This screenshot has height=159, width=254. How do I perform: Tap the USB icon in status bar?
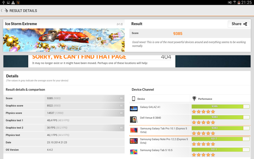tap(3, 3)
